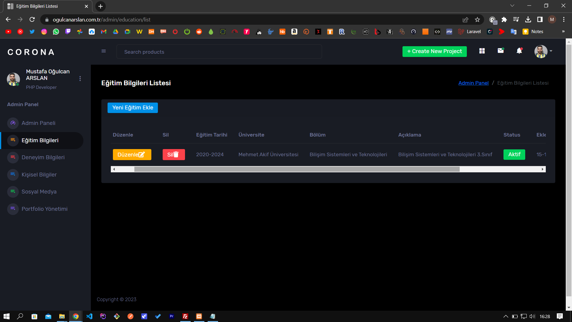Open the grid apps icon in header
This screenshot has width=572, height=322.
pos(482,51)
